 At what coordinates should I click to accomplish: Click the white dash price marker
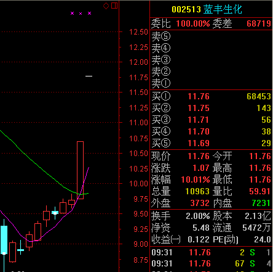coord(89,76)
